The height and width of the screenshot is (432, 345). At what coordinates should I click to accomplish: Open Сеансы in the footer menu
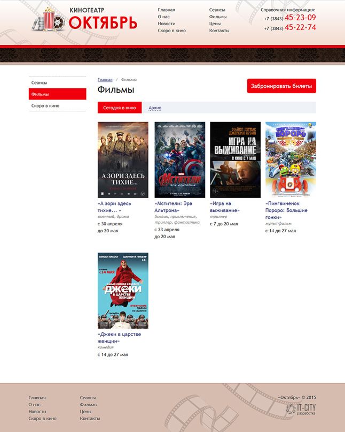point(88,398)
